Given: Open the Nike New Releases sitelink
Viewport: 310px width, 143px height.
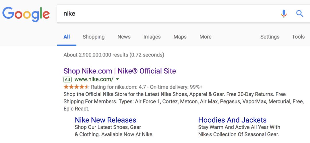Looking at the screenshot, I should pyautogui.click(x=105, y=120).
